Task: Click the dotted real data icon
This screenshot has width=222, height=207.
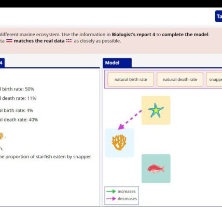Action: tap(69, 41)
